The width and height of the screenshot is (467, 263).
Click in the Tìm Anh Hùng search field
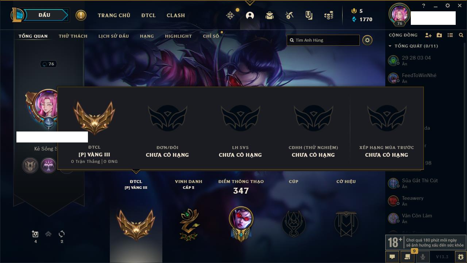pyautogui.click(x=323, y=40)
